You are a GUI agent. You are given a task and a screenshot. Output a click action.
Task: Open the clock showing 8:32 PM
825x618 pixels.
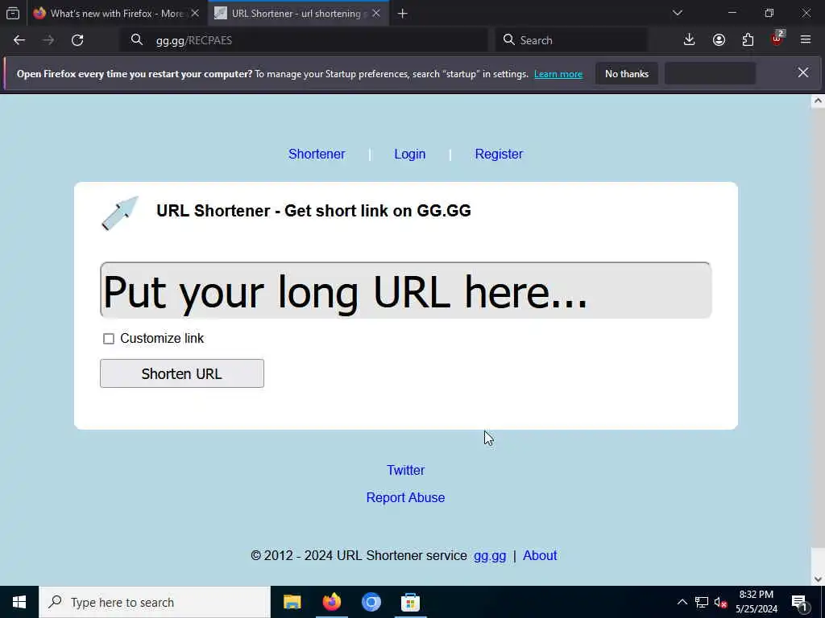[757, 602]
